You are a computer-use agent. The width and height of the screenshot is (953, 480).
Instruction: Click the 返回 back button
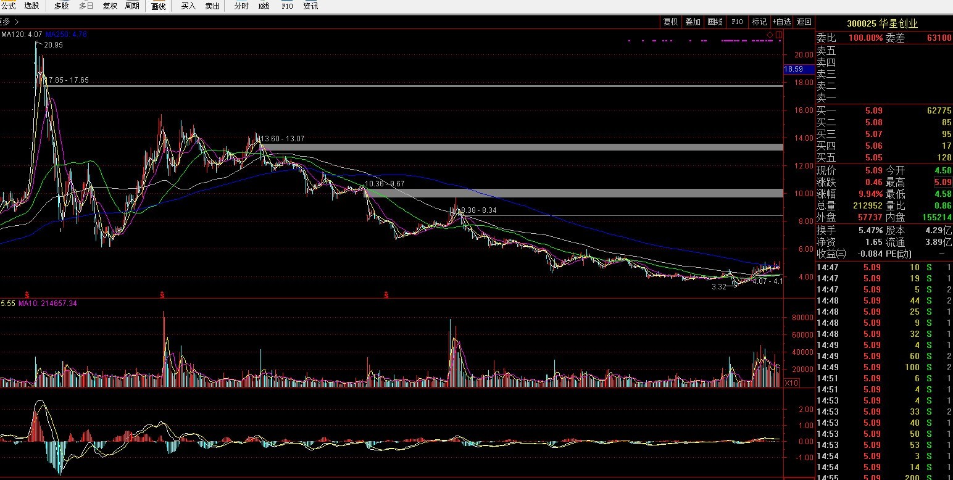804,22
